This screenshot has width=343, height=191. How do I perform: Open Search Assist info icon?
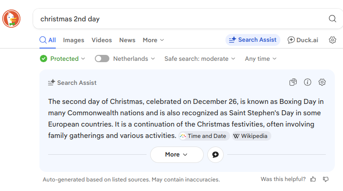[308, 82]
